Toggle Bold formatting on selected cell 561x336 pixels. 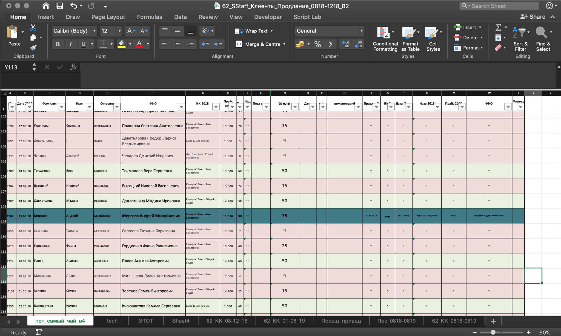coord(57,44)
